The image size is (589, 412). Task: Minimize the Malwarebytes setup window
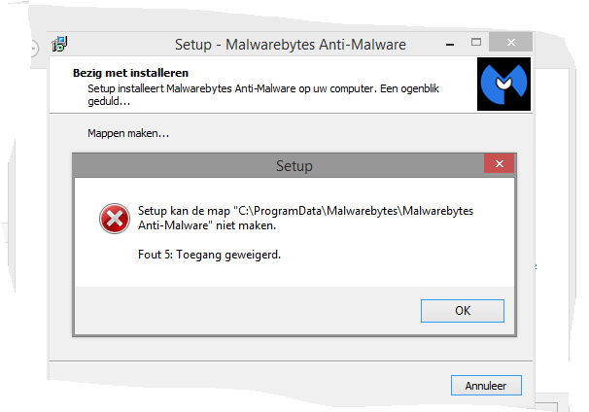pyautogui.click(x=450, y=45)
